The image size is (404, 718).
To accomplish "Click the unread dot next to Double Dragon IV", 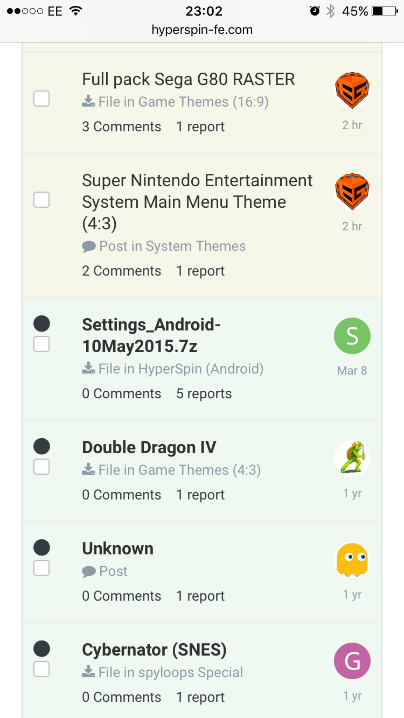I will coord(41,446).
